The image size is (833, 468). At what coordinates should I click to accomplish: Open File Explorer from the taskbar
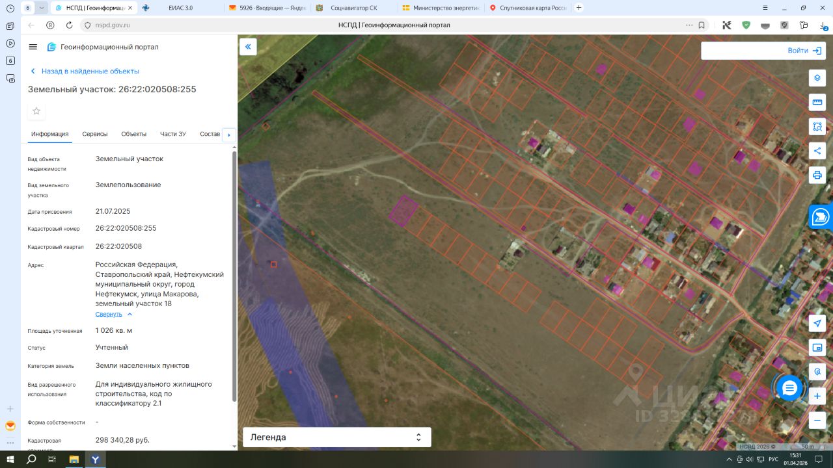[x=74, y=459]
